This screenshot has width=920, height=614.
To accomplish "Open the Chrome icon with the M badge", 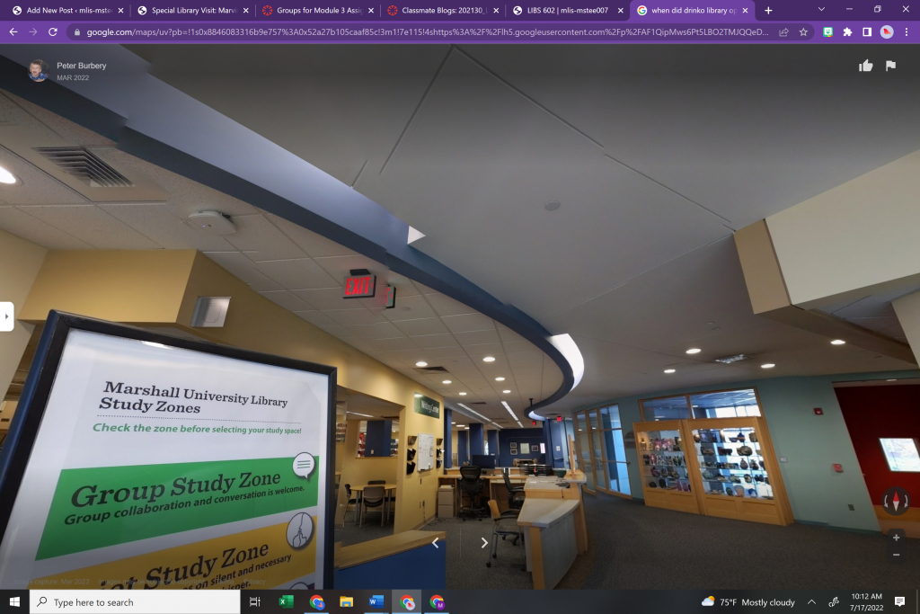I will [437, 601].
